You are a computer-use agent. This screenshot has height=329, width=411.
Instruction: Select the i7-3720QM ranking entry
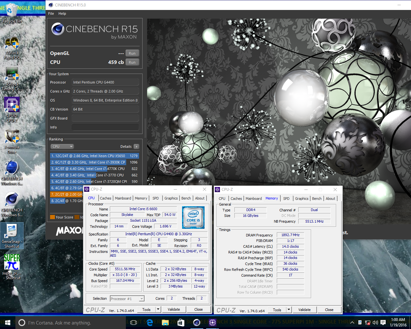pos(94,182)
